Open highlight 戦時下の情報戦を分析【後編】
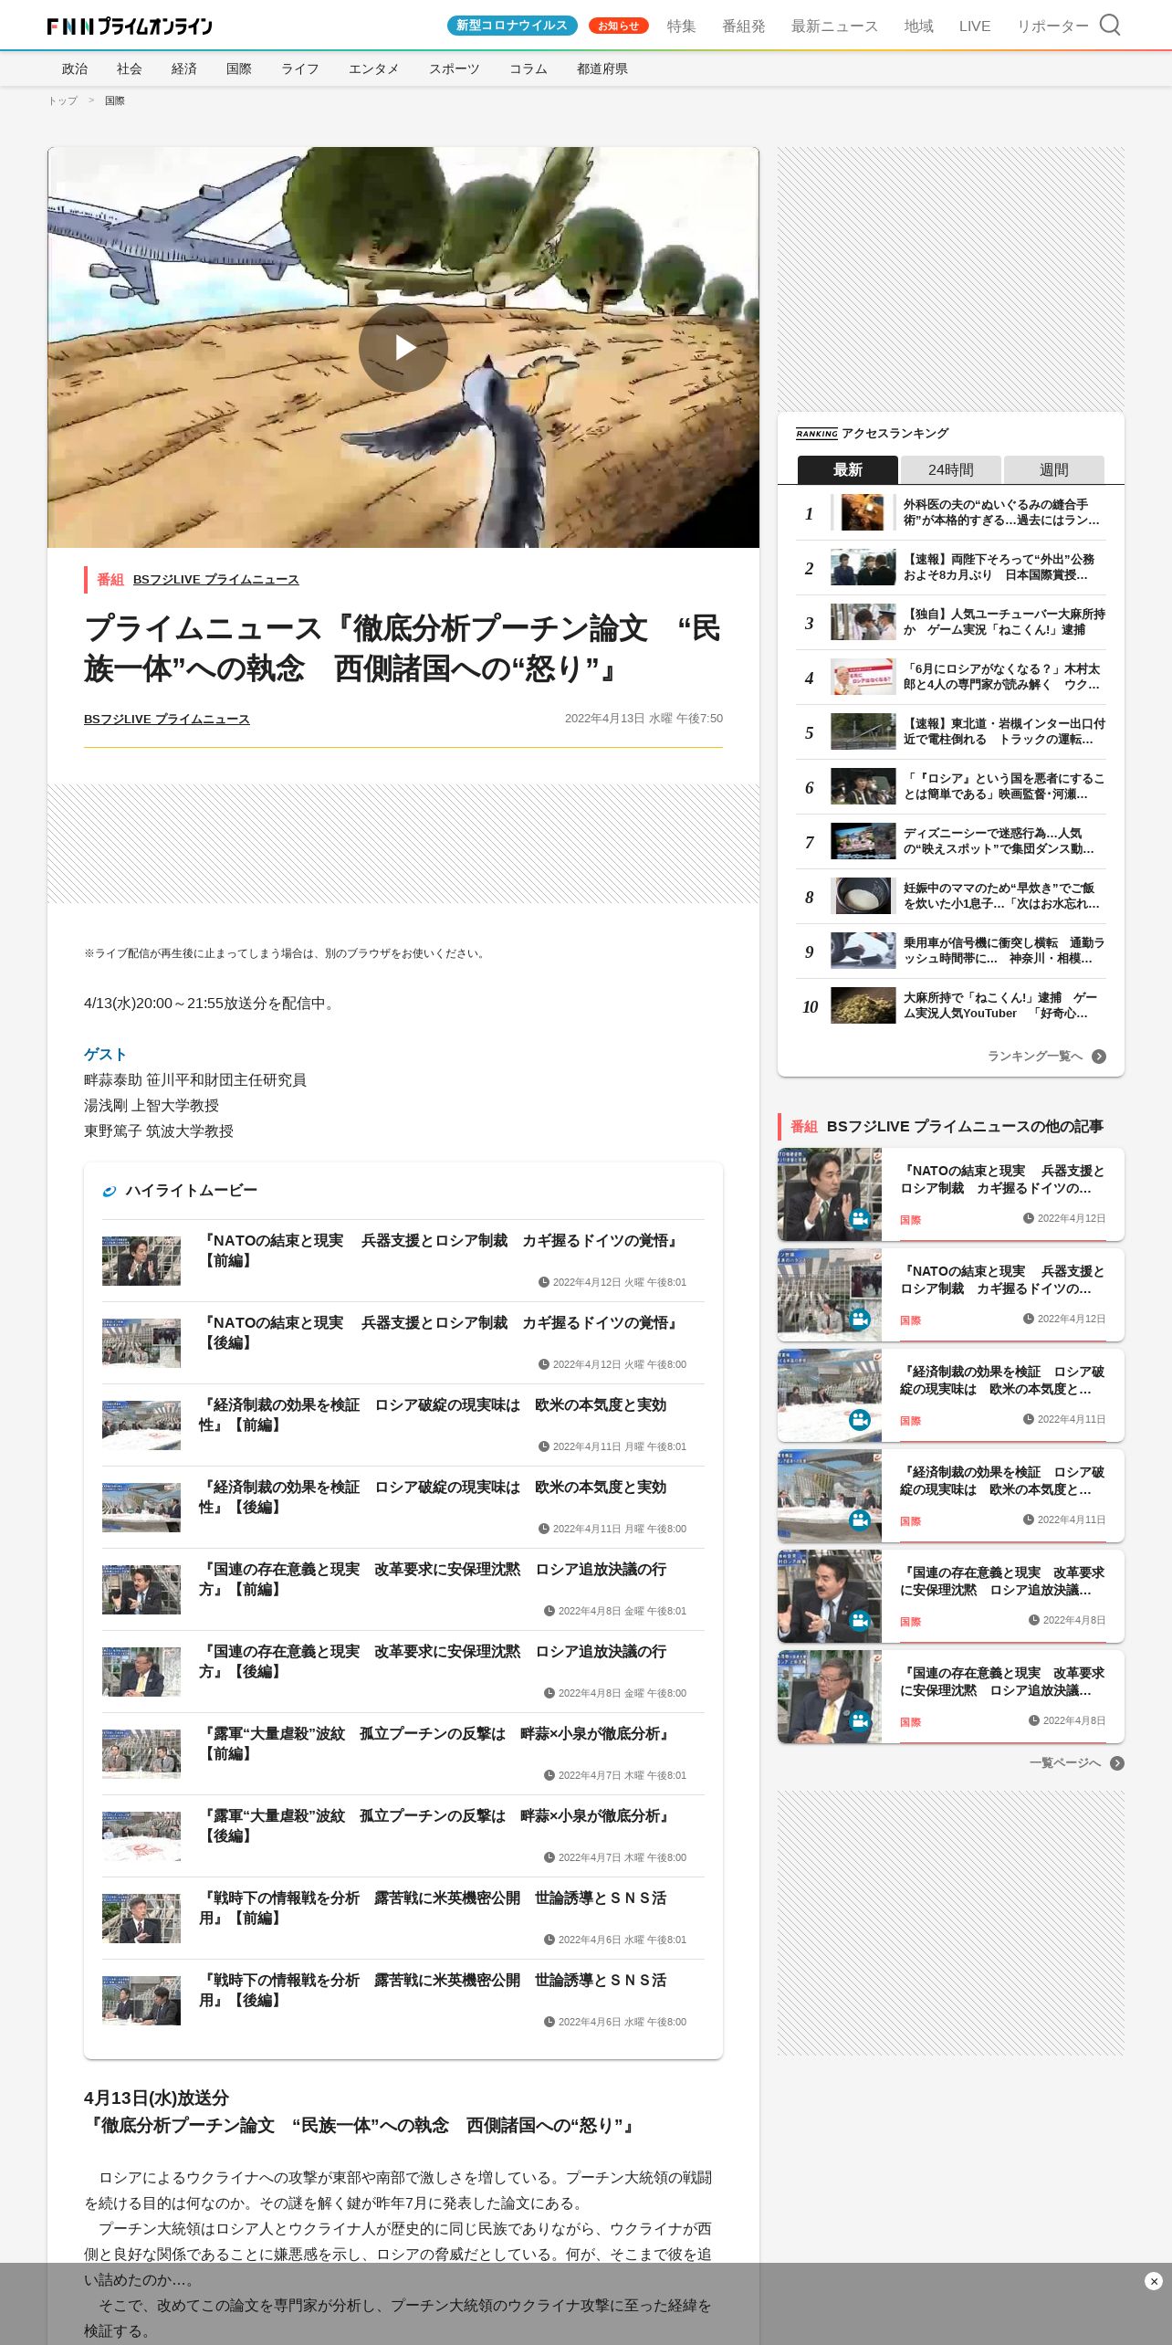Image resolution: width=1172 pixels, height=2345 pixels. click(403, 2000)
